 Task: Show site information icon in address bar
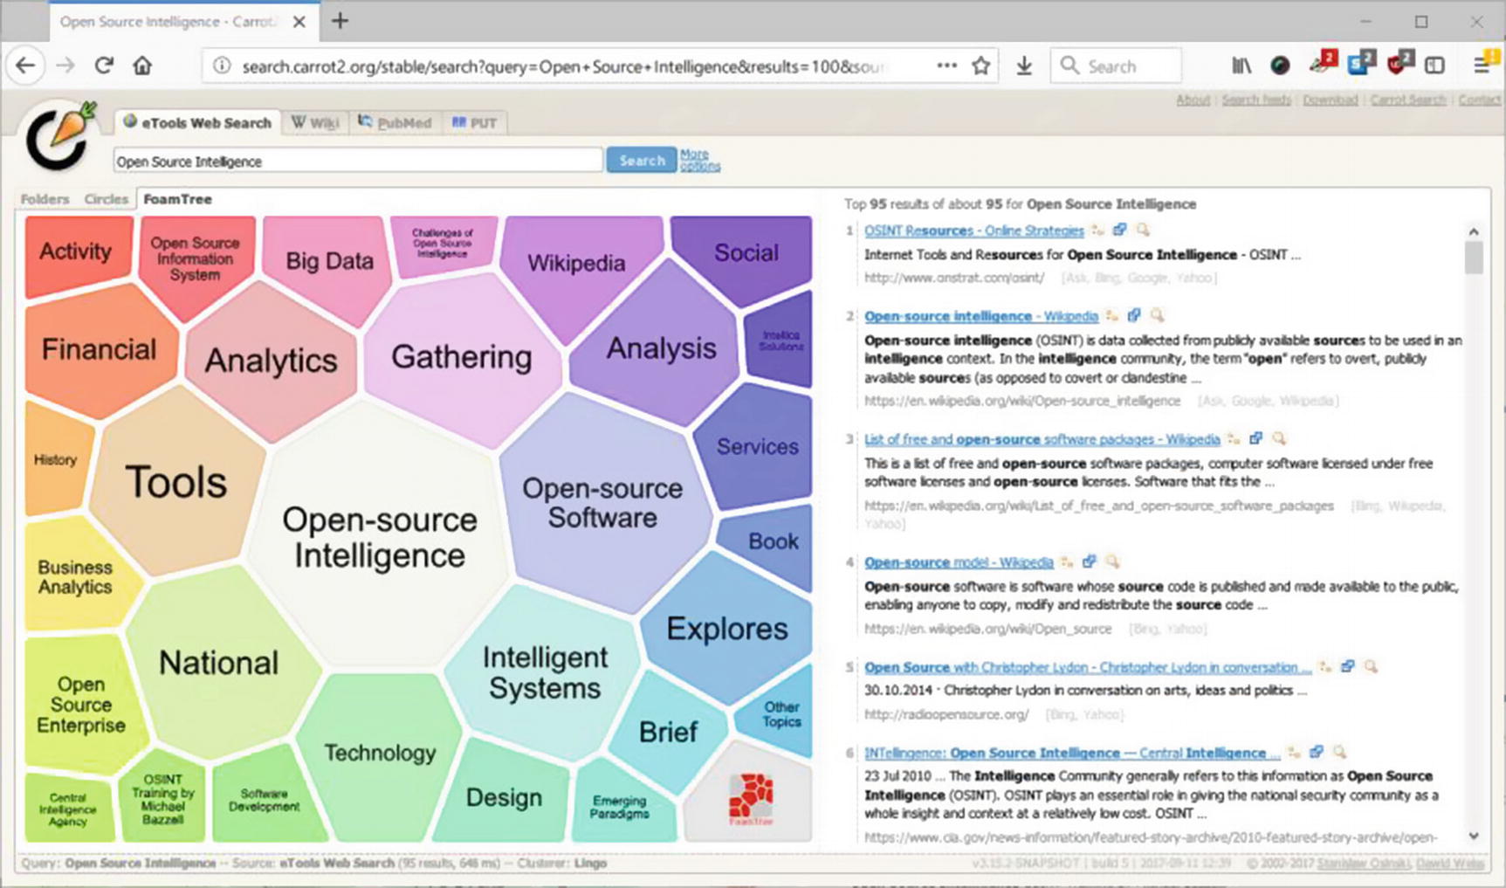pos(222,66)
